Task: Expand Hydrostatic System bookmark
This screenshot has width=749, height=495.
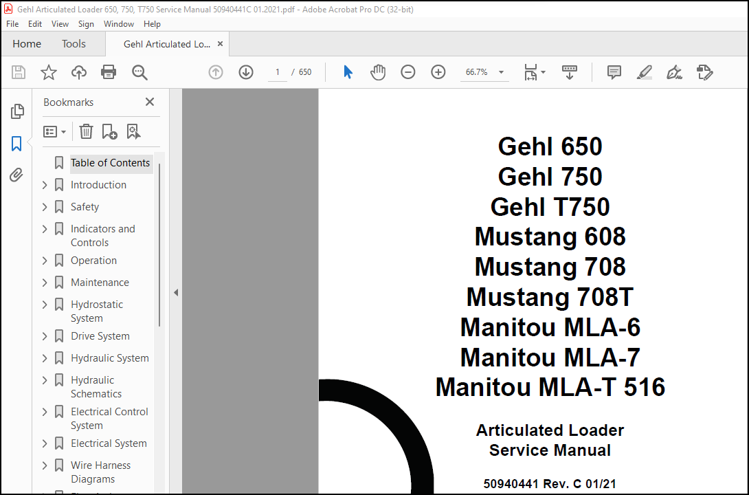Action: coord(45,305)
